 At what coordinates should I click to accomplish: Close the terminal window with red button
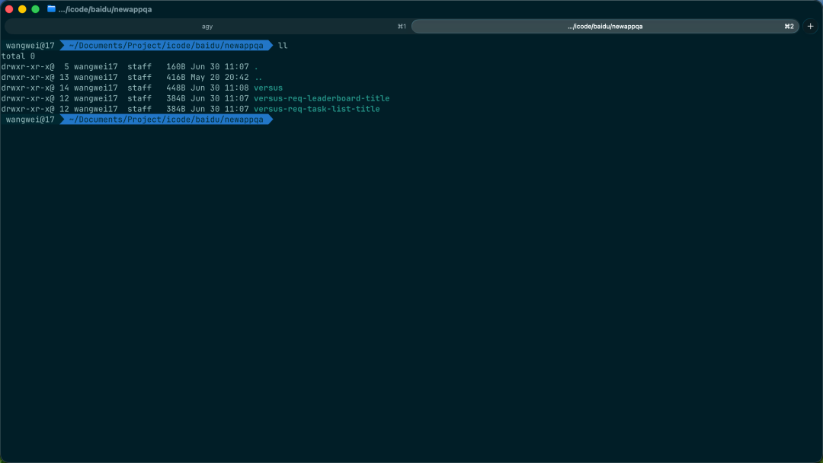pyautogui.click(x=9, y=9)
